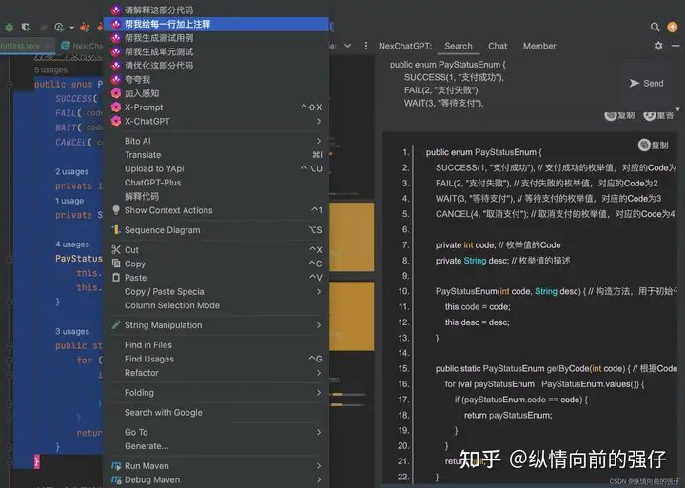Switch to the Chat tab in NexChatGPT
Image resolution: width=685 pixels, height=488 pixels.
point(498,46)
